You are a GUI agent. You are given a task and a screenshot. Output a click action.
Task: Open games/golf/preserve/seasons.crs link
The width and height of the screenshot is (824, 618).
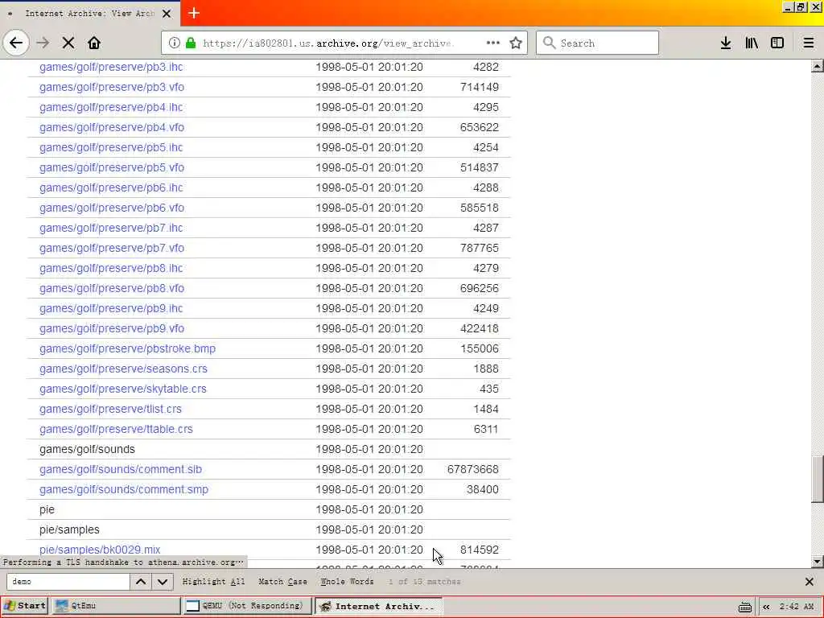coord(123,369)
